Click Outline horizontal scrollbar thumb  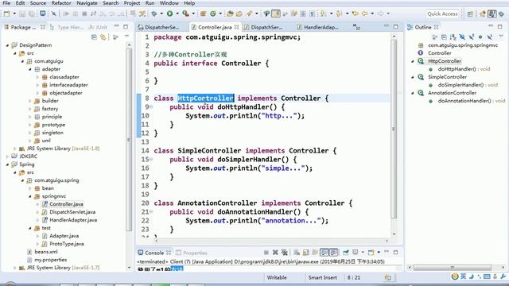(x=453, y=268)
